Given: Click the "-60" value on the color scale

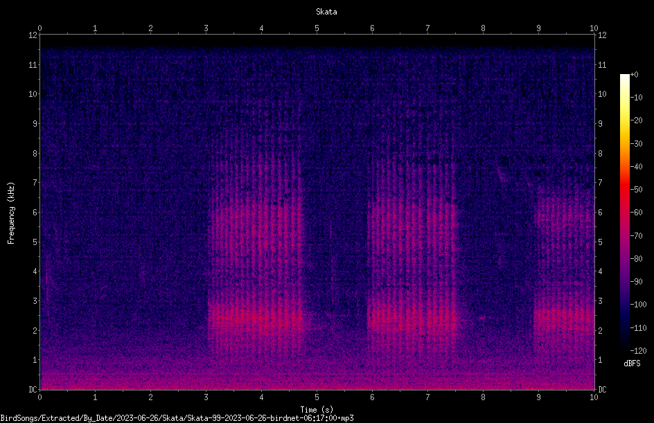Looking at the screenshot, I should [x=636, y=213].
